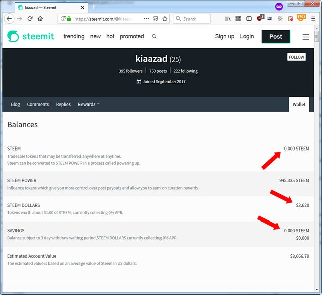The height and width of the screenshot is (295, 322).
Task: Select the kiaazad — Steemit browser tab
Action: click(x=51, y=8)
